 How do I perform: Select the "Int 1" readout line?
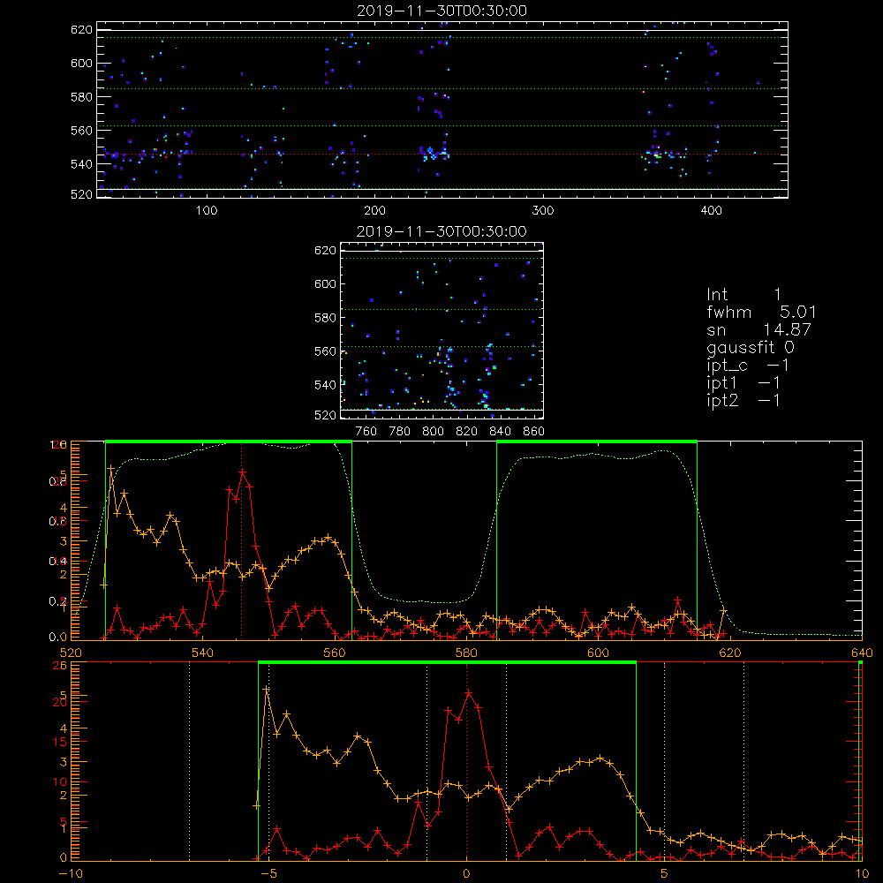click(743, 295)
